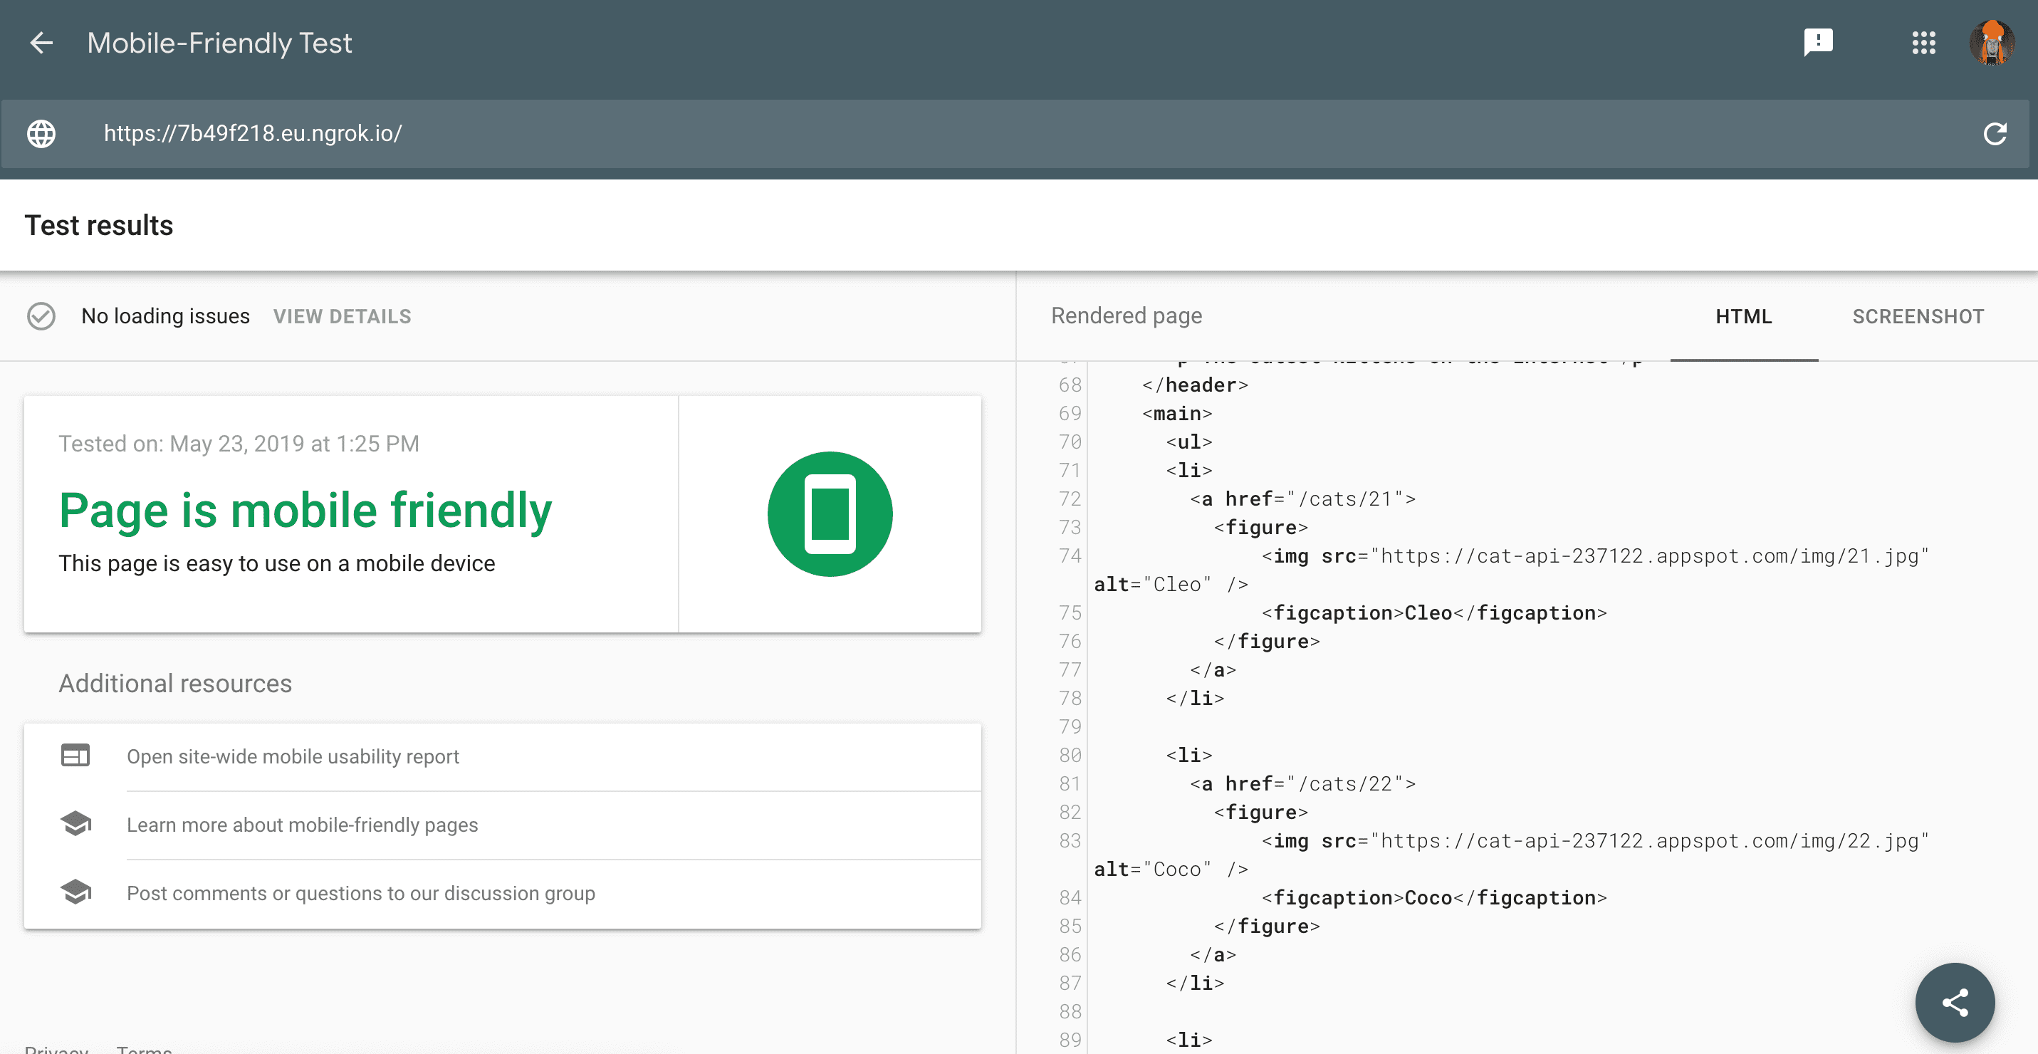Screen dimensions: 2038x1054
Task: Click VIEW DETAILS link
Action: pyautogui.click(x=341, y=315)
